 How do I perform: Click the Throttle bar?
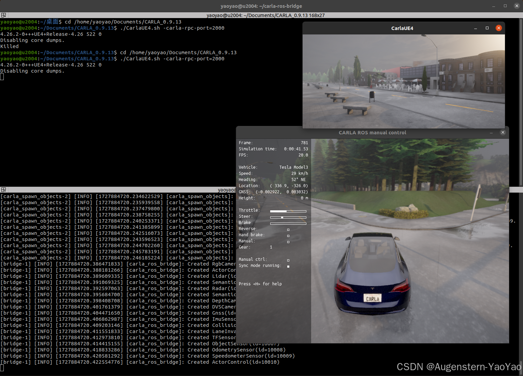pos(288,211)
